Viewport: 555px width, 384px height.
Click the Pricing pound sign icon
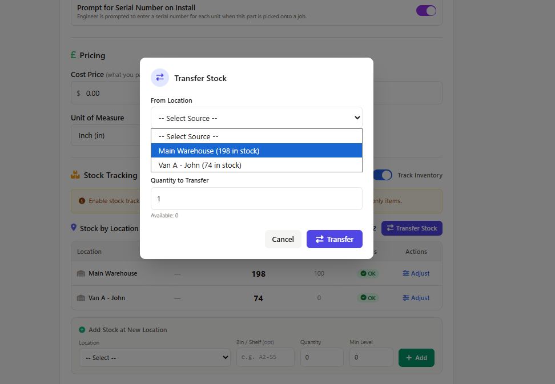[73, 55]
